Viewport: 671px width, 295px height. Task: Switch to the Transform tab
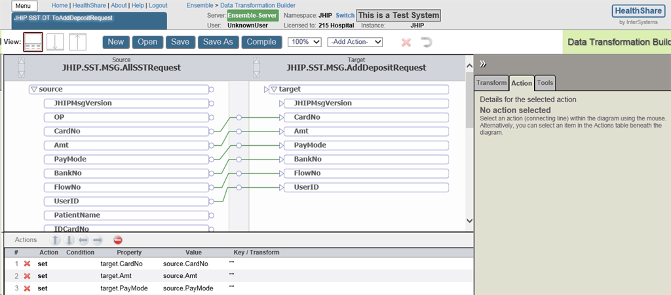click(x=491, y=83)
